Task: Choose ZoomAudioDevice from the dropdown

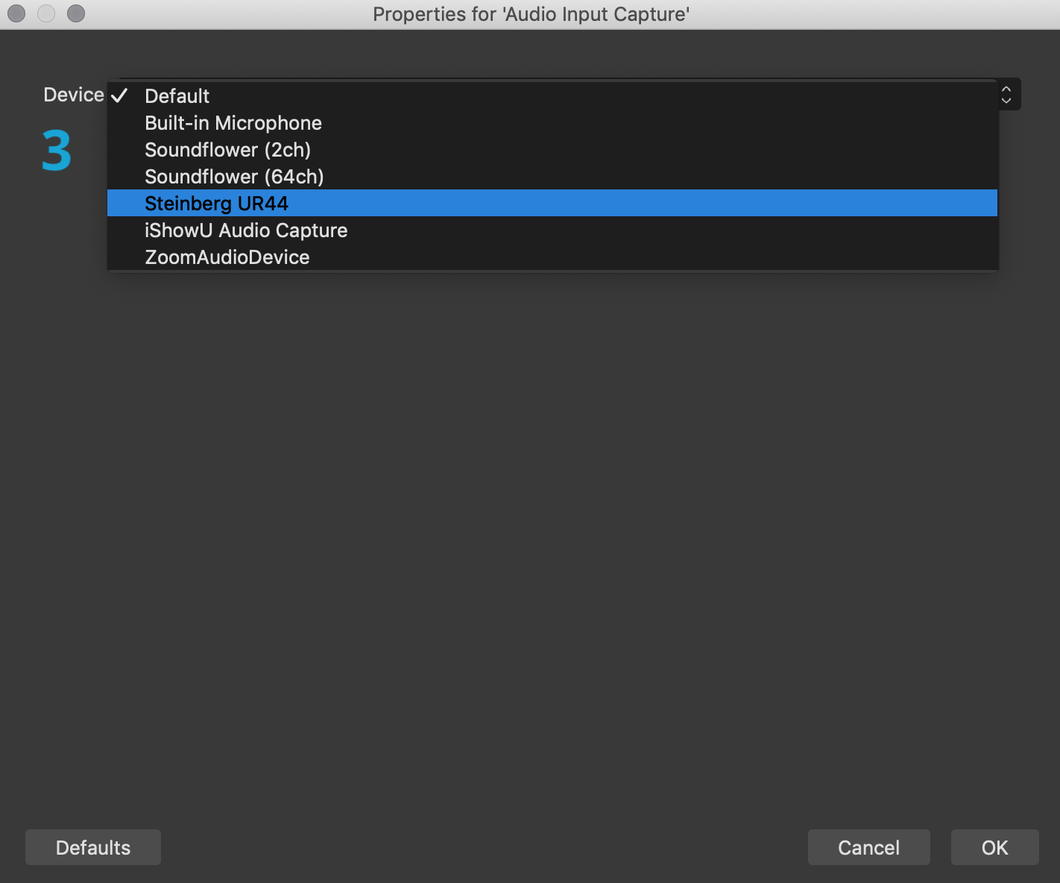Action: coord(227,257)
